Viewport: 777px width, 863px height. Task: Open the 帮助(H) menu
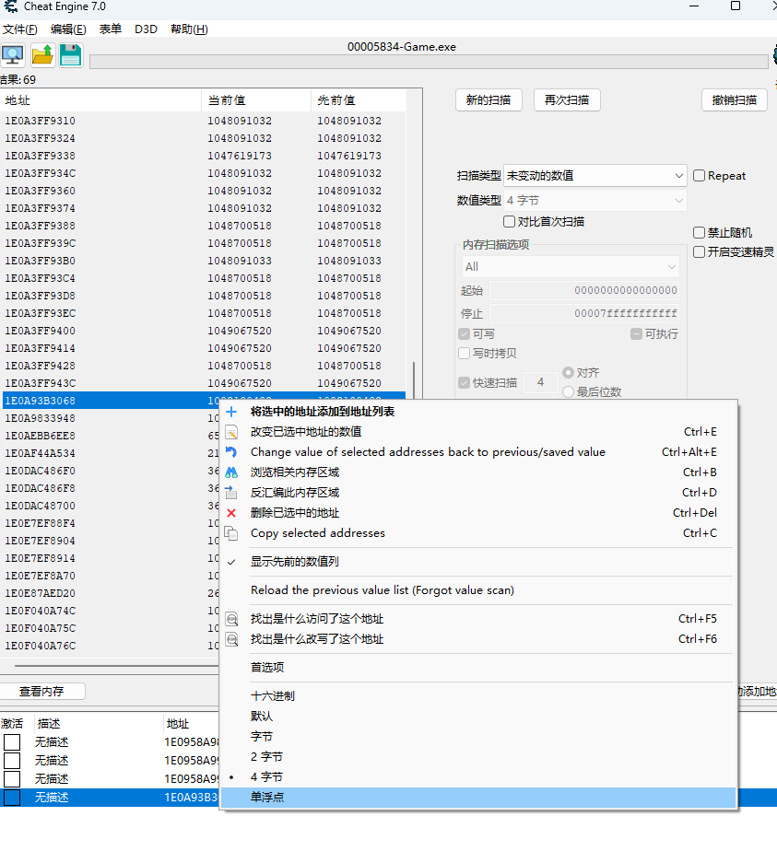pyautogui.click(x=189, y=29)
